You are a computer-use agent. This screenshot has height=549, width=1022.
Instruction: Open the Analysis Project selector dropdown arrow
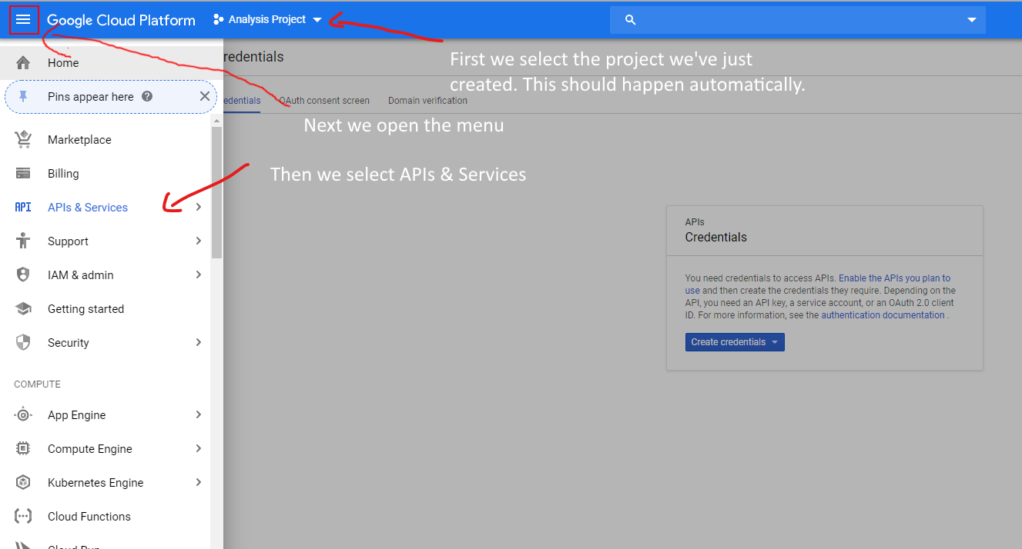click(317, 20)
